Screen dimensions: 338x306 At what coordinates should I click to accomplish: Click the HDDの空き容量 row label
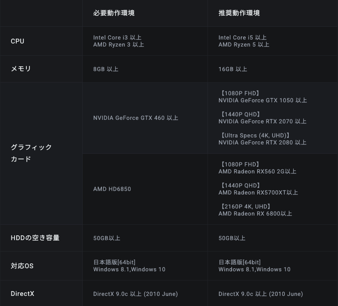click(x=35, y=238)
